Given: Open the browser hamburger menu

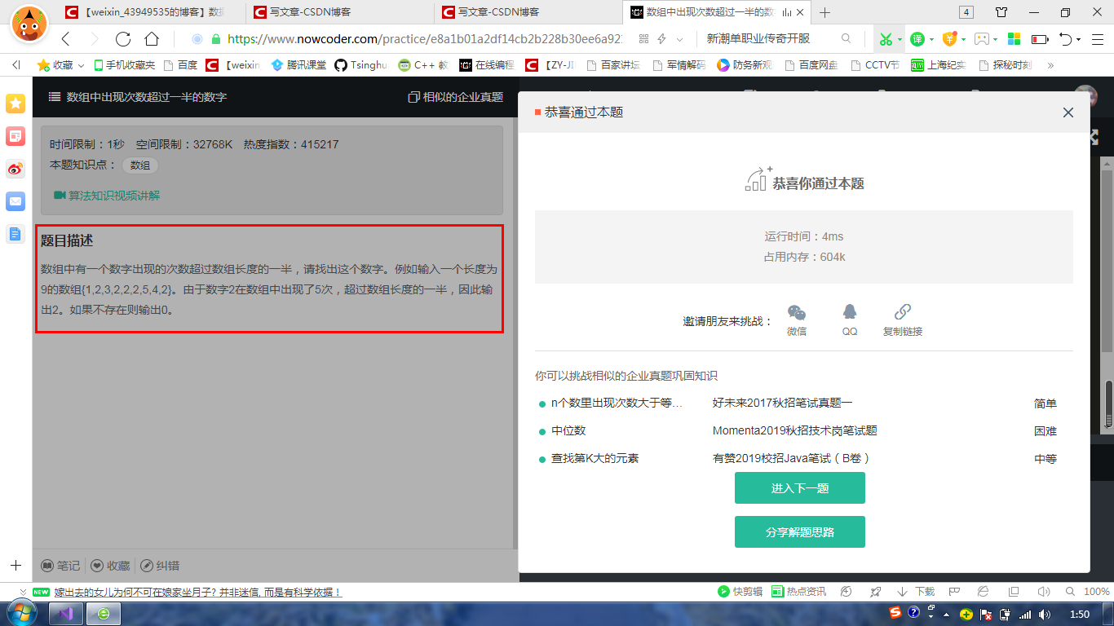Looking at the screenshot, I should (1096, 39).
